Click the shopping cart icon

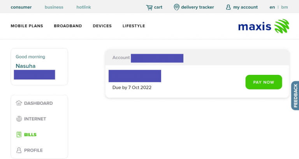coord(149,7)
